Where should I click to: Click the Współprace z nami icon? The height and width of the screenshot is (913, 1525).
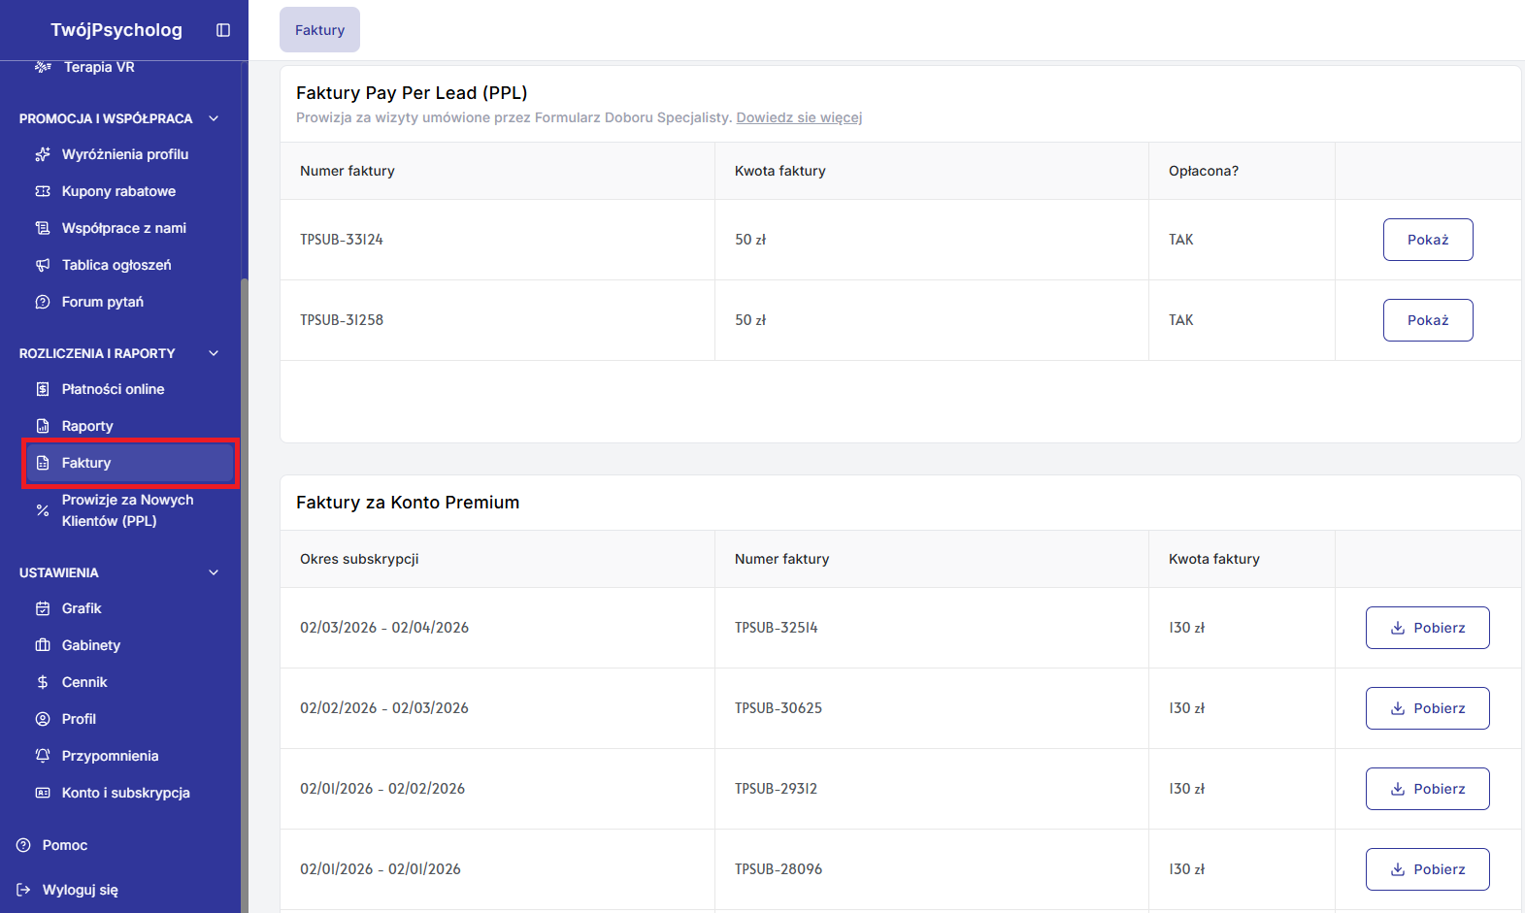(43, 228)
